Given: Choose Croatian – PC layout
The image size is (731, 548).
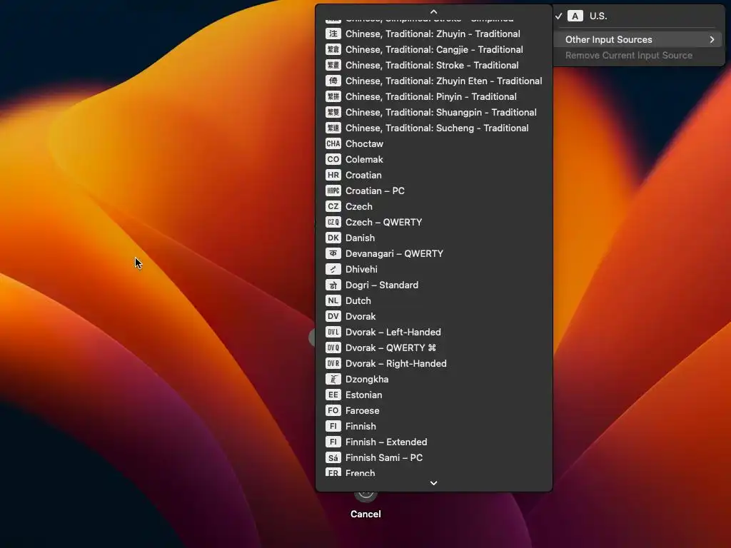Looking at the screenshot, I should coord(433,191).
